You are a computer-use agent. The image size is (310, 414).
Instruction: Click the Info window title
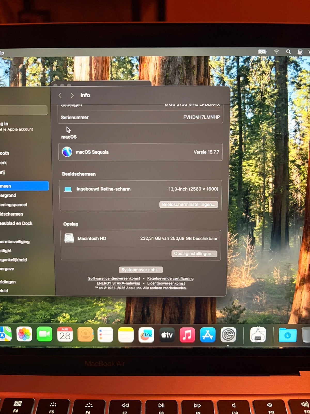pos(85,95)
